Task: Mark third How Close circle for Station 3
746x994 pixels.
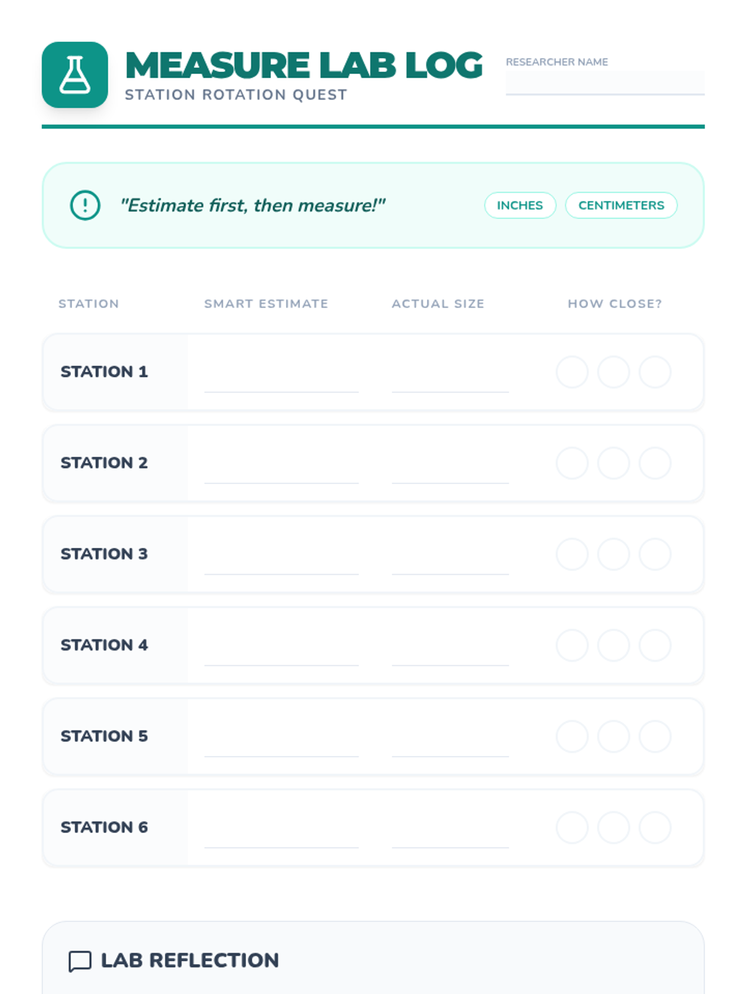Action: [x=655, y=554]
